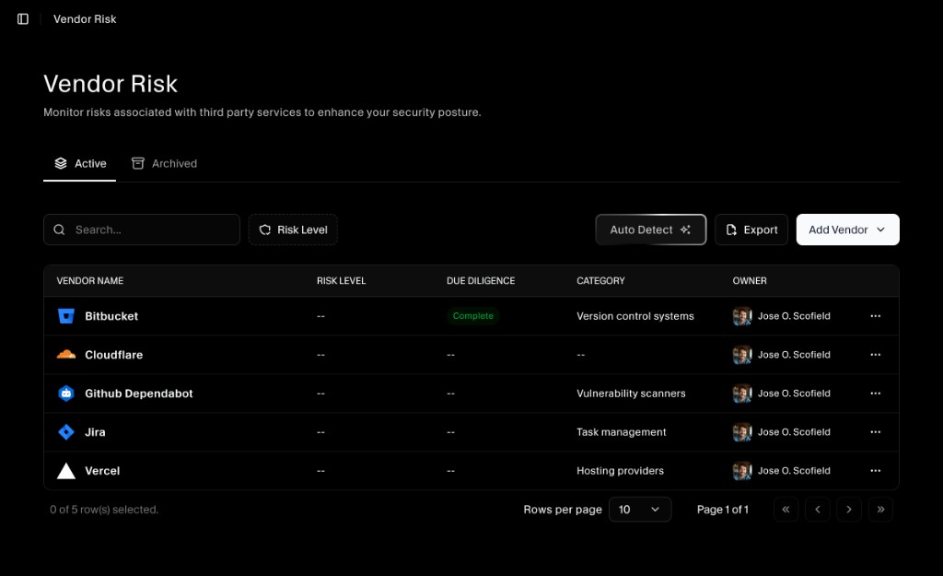
Task: Click the search magnifier icon
Action: point(59,229)
